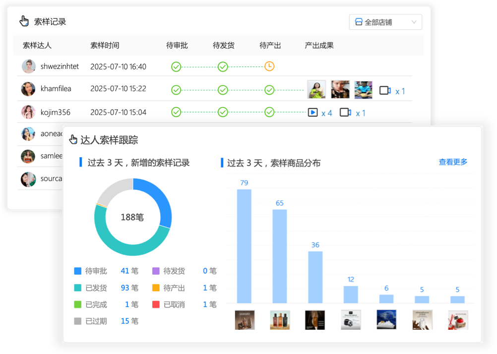This screenshot has height=354, width=497.
Task: Click the green 待审批 checkmark for shwezinhtet
Action: coord(176,66)
